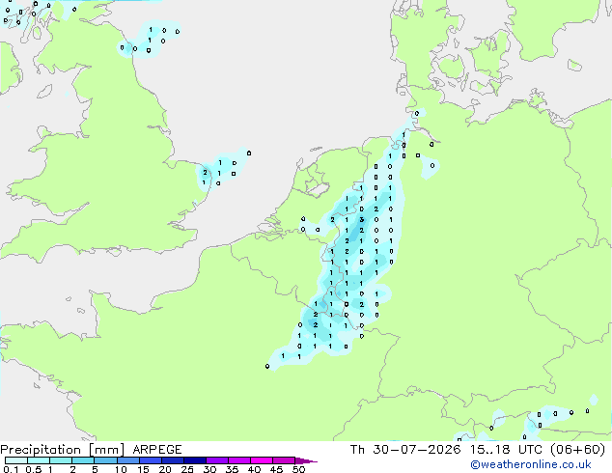
Task: Click the legend overflow arrow above 50
Action: (306, 460)
